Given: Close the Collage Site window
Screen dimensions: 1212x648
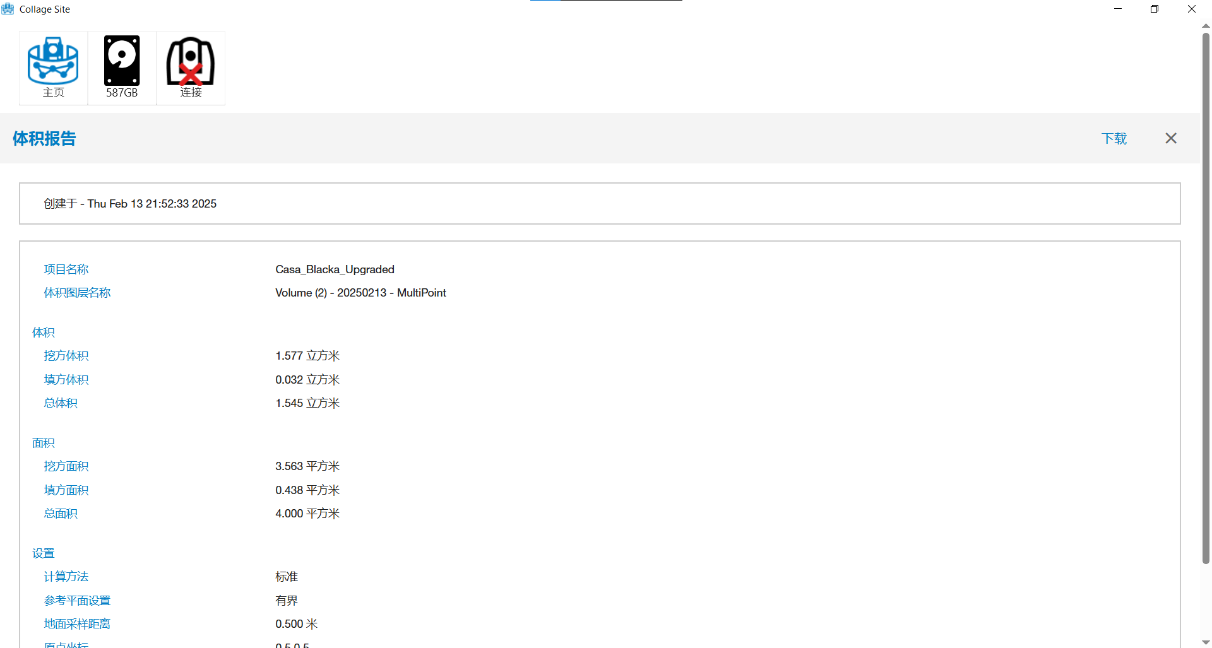Looking at the screenshot, I should point(1191,9).
